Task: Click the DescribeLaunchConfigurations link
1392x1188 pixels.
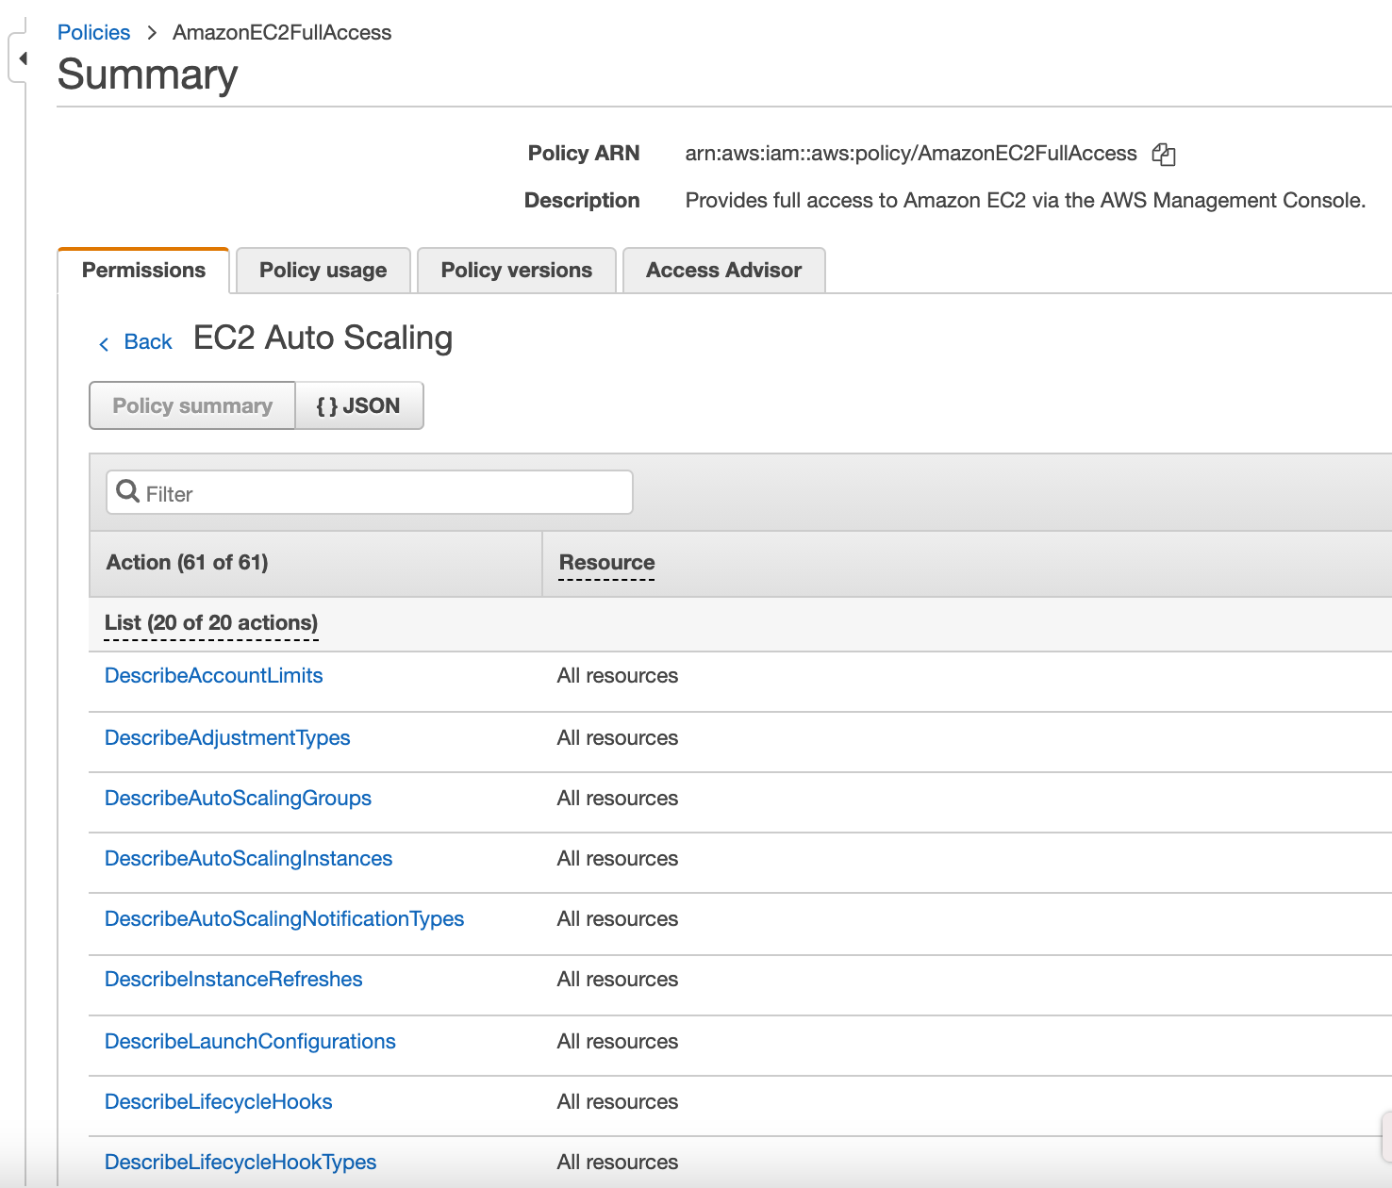Action: pyautogui.click(x=250, y=1042)
